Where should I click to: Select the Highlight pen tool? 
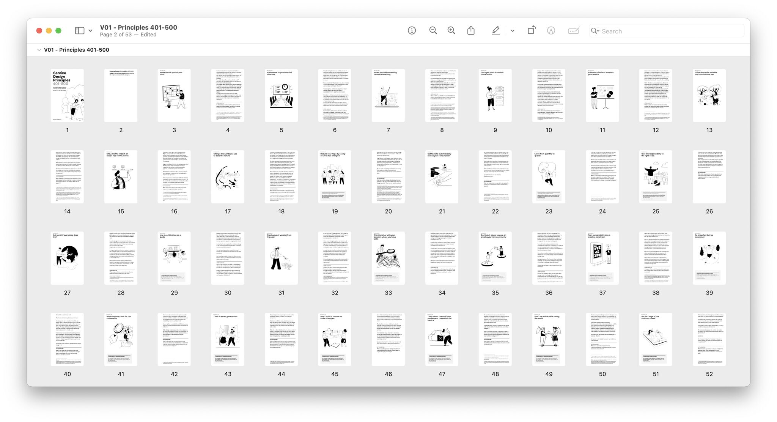(495, 31)
